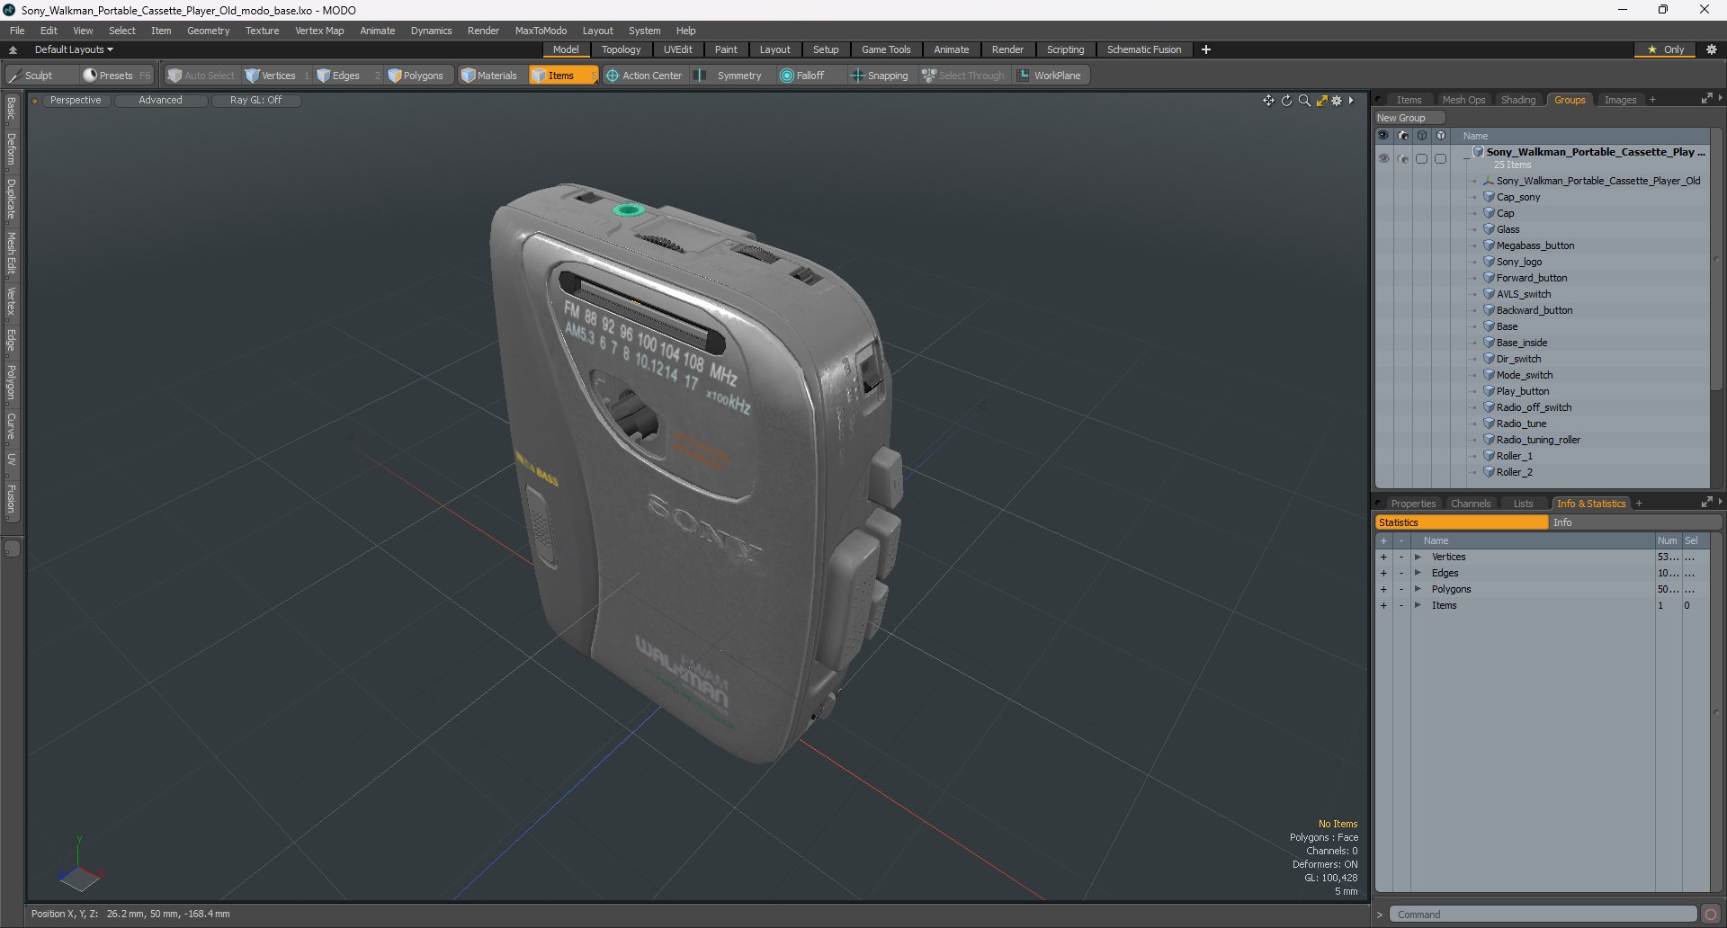Expand the Edges statistics row
The width and height of the screenshot is (1727, 928).
click(x=1418, y=574)
